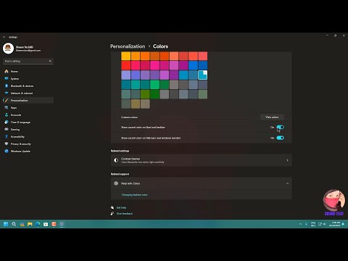Focus the Find a setting search box
348x261 pixels.
click(28, 61)
